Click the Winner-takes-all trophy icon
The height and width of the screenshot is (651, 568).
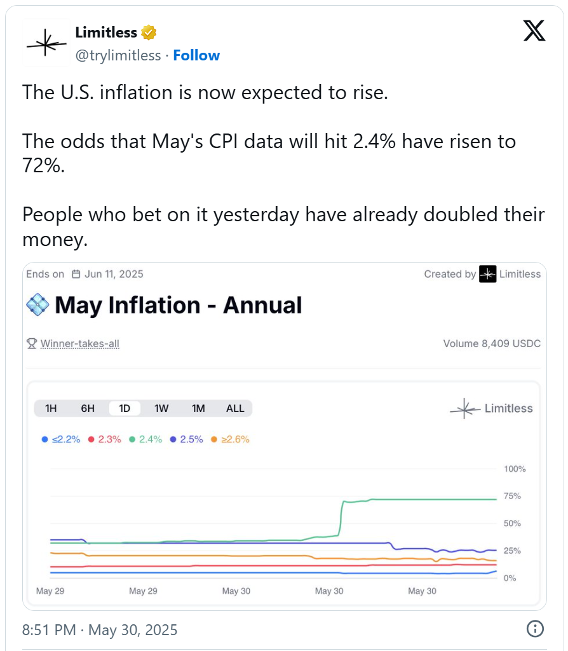coord(32,343)
